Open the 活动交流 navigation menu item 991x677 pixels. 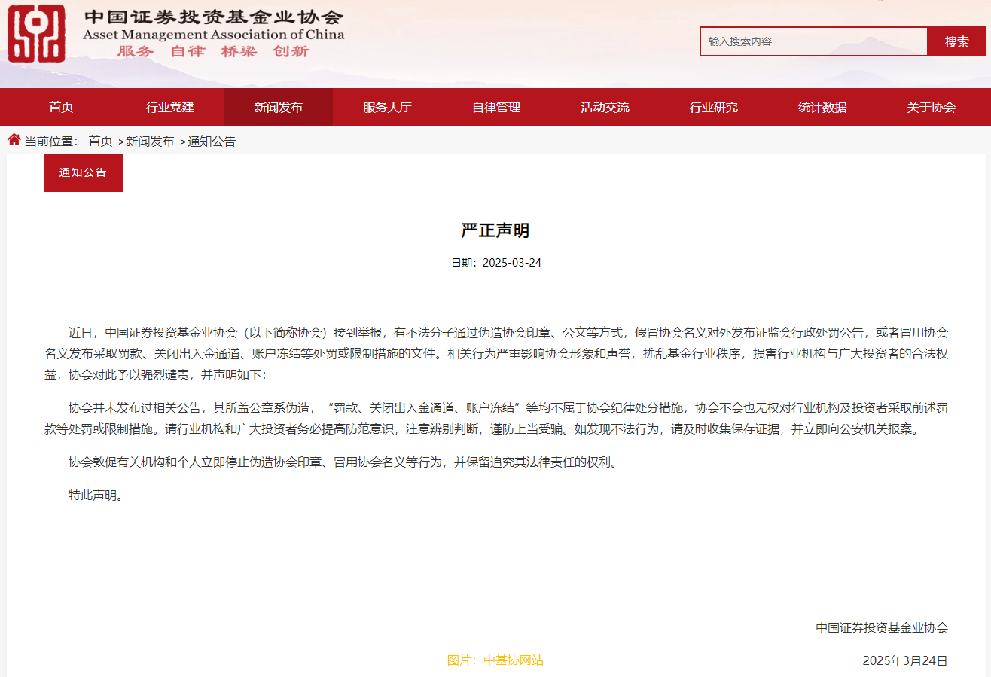[605, 107]
